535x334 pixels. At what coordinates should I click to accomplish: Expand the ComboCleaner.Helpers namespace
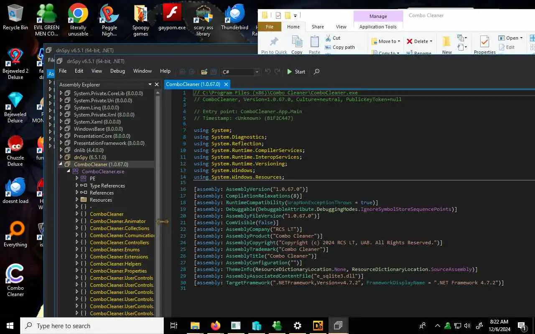77,264
